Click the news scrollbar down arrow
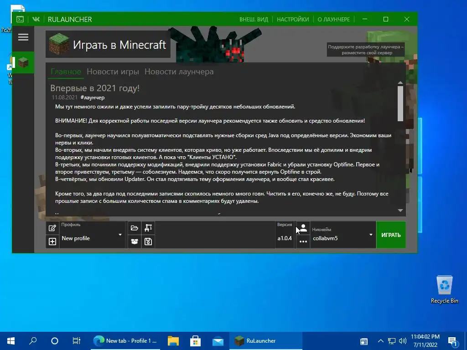 point(400,211)
